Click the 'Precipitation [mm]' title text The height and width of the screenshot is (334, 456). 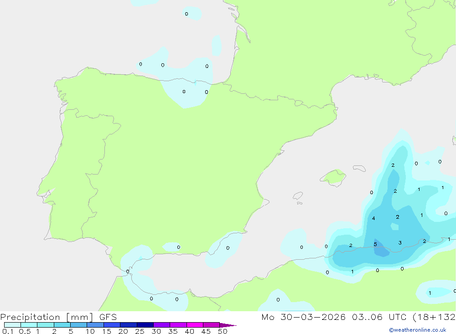tap(47, 317)
